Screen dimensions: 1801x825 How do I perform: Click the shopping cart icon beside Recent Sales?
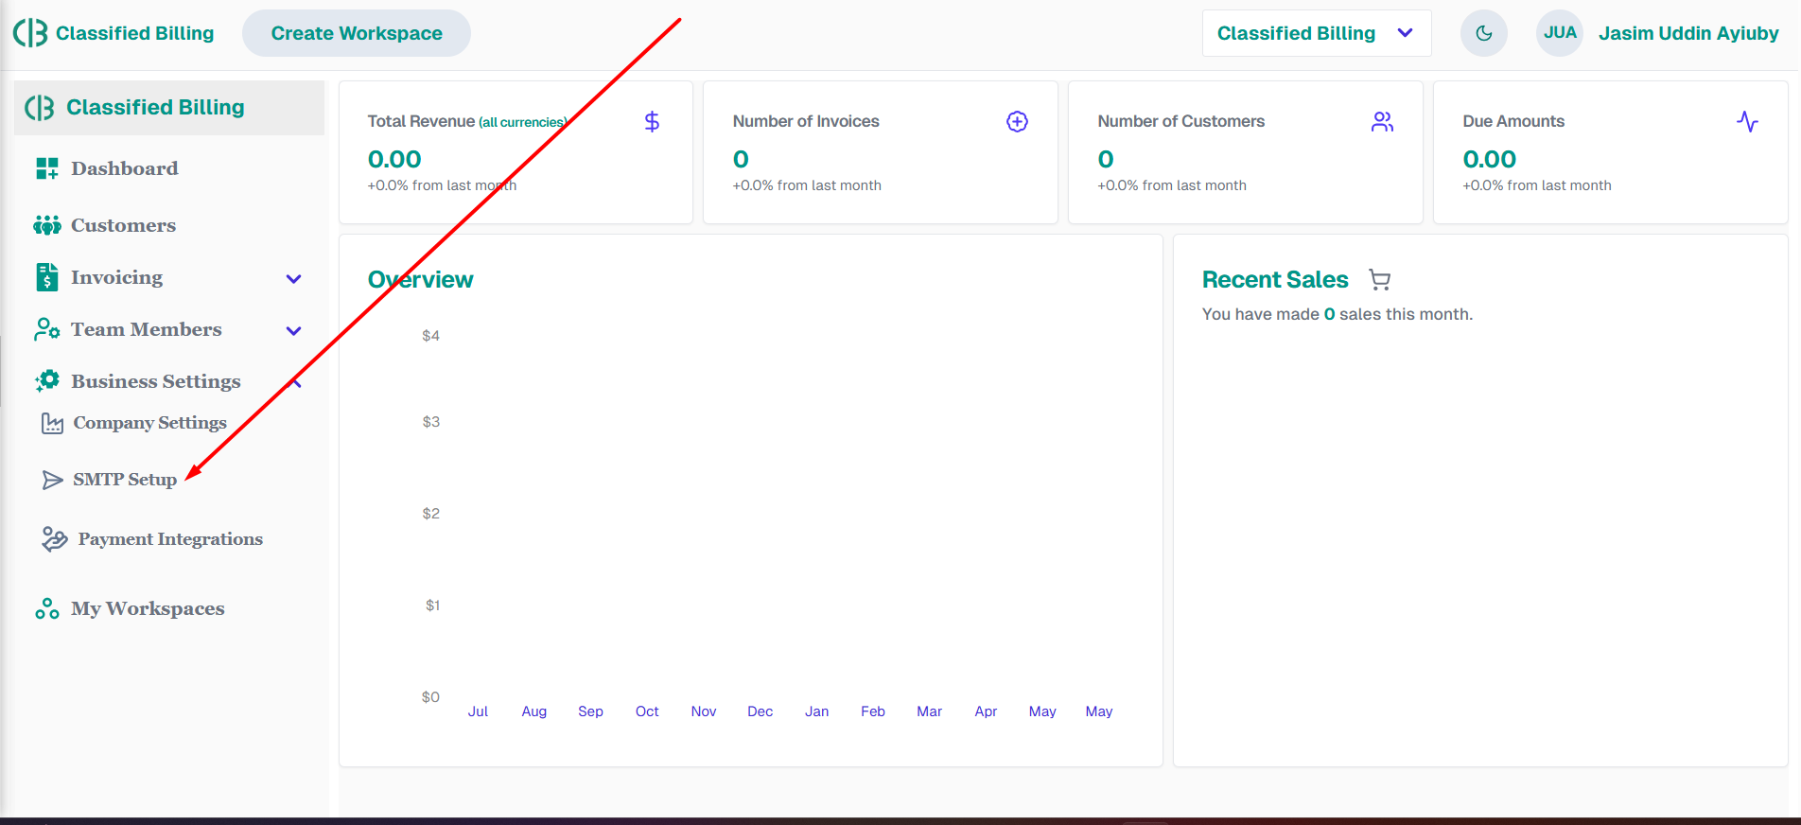(1379, 280)
